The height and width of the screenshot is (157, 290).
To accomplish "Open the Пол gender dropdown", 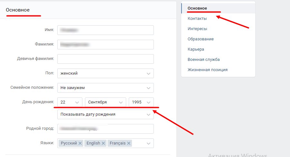I will [105, 73].
